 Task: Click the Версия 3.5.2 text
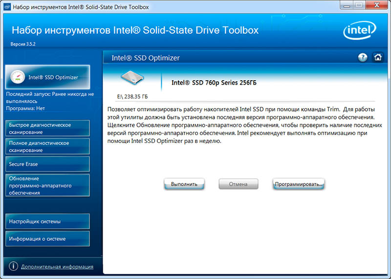[23, 44]
